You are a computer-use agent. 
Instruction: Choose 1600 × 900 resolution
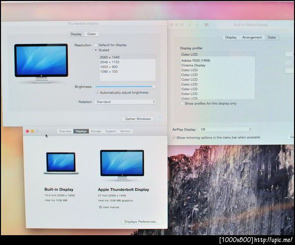(x=127, y=67)
